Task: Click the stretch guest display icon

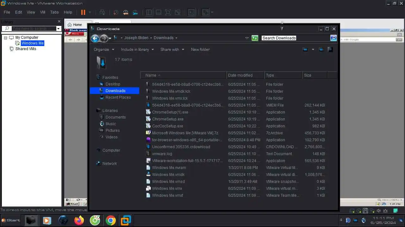Action: pos(205,12)
